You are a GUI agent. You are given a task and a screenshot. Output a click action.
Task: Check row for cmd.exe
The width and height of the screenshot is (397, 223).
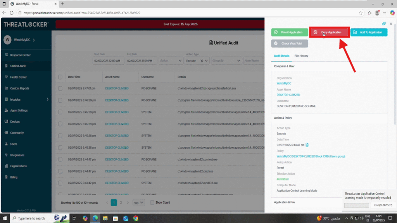click(x=60, y=171)
